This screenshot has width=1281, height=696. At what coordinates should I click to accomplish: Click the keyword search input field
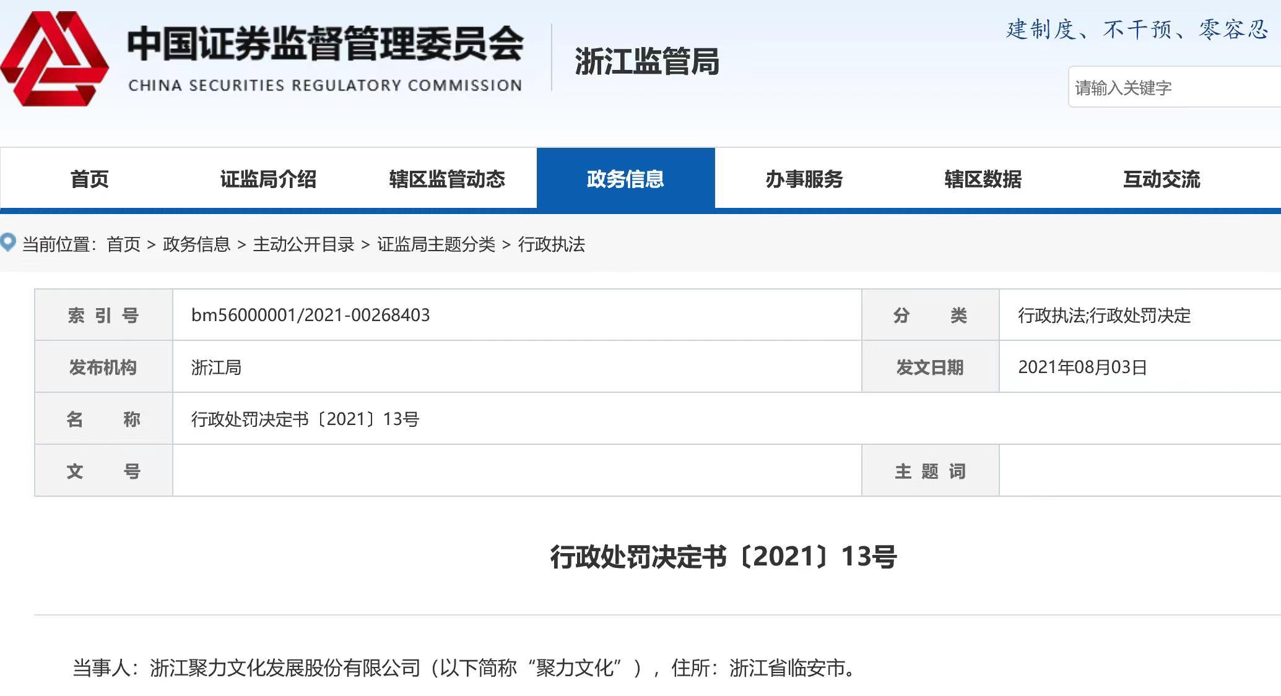pos(1173,88)
